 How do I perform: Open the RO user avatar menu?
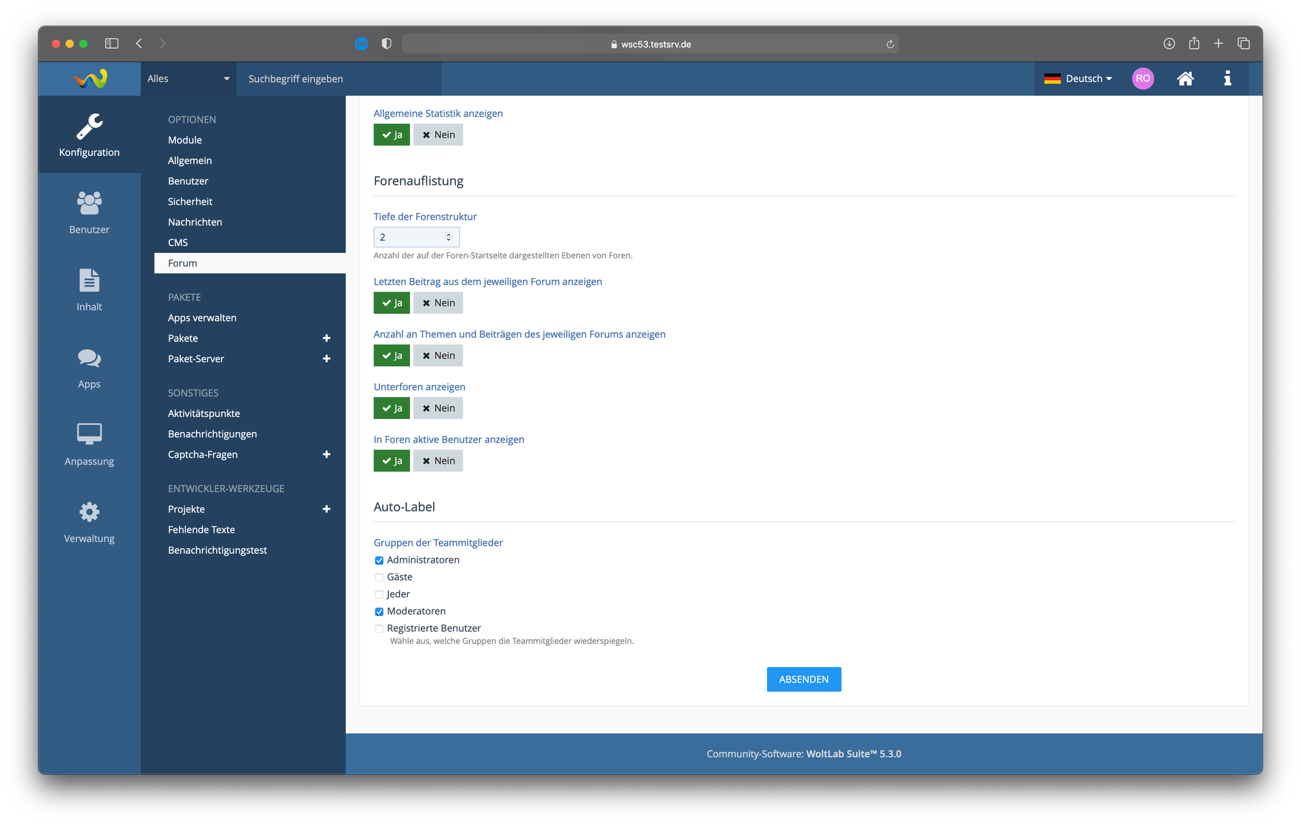coord(1142,79)
